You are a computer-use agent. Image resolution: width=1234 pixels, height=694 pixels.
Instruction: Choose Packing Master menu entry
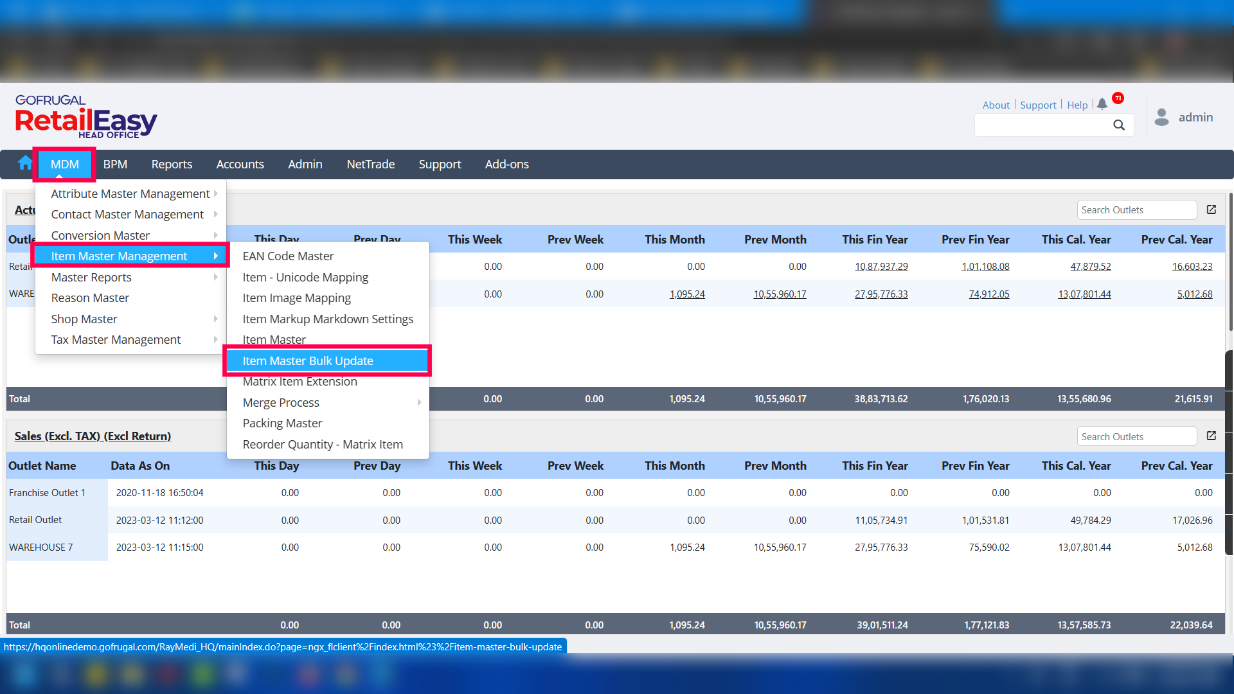pos(282,423)
